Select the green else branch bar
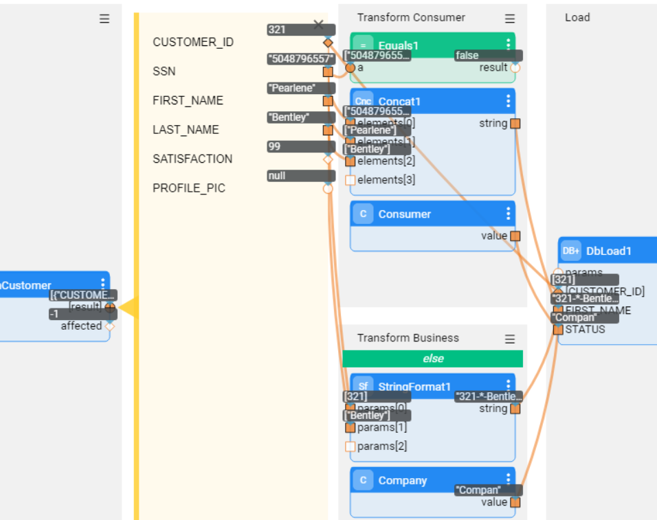This screenshot has width=657, height=520. [x=433, y=359]
